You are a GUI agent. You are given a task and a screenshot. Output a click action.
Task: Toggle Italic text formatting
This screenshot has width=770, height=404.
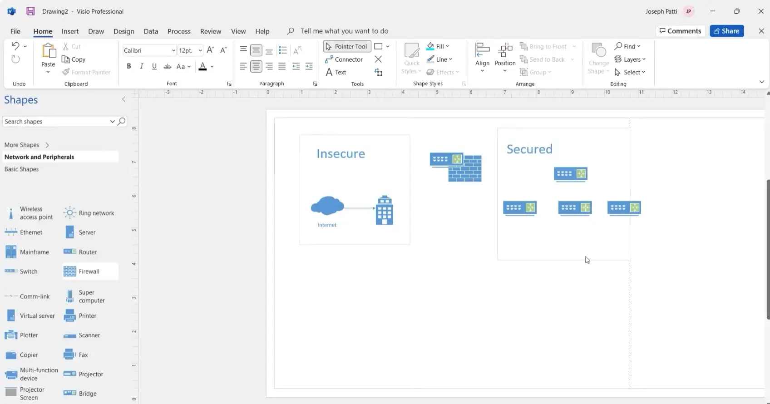(142, 67)
